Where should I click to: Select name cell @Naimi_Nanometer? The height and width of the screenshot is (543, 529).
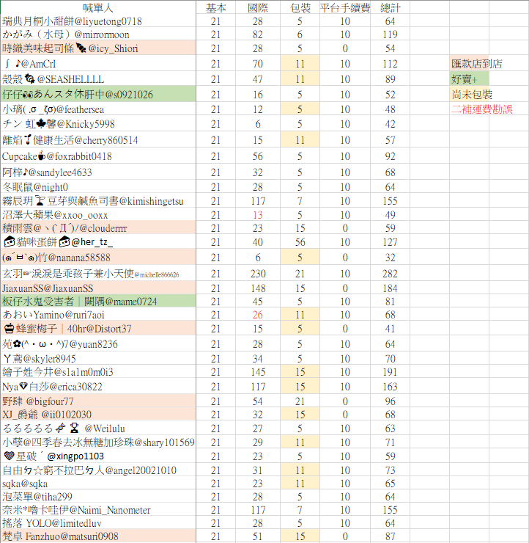98,510
